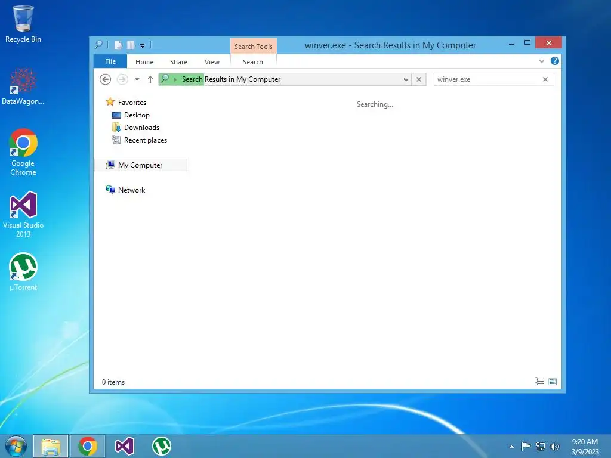Select My Computer in navigation pane
Image resolution: width=611 pixels, height=458 pixels.
(x=141, y=165)
